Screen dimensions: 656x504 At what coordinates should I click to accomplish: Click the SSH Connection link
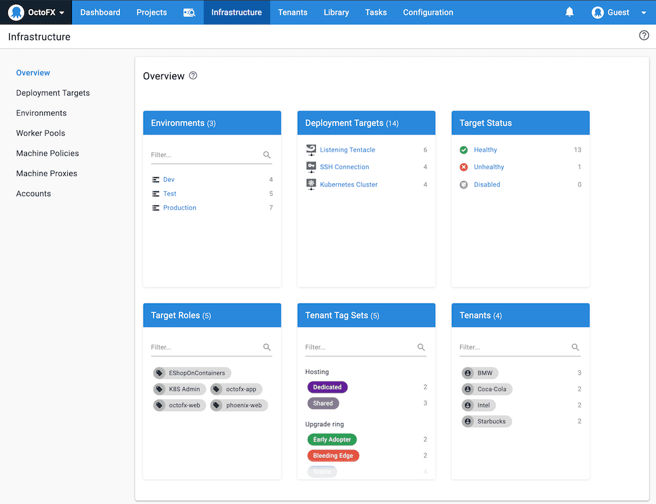coord(344,167)
